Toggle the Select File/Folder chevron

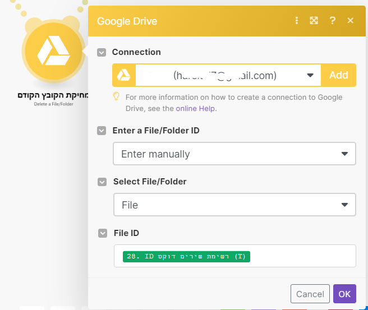[102, 182]
